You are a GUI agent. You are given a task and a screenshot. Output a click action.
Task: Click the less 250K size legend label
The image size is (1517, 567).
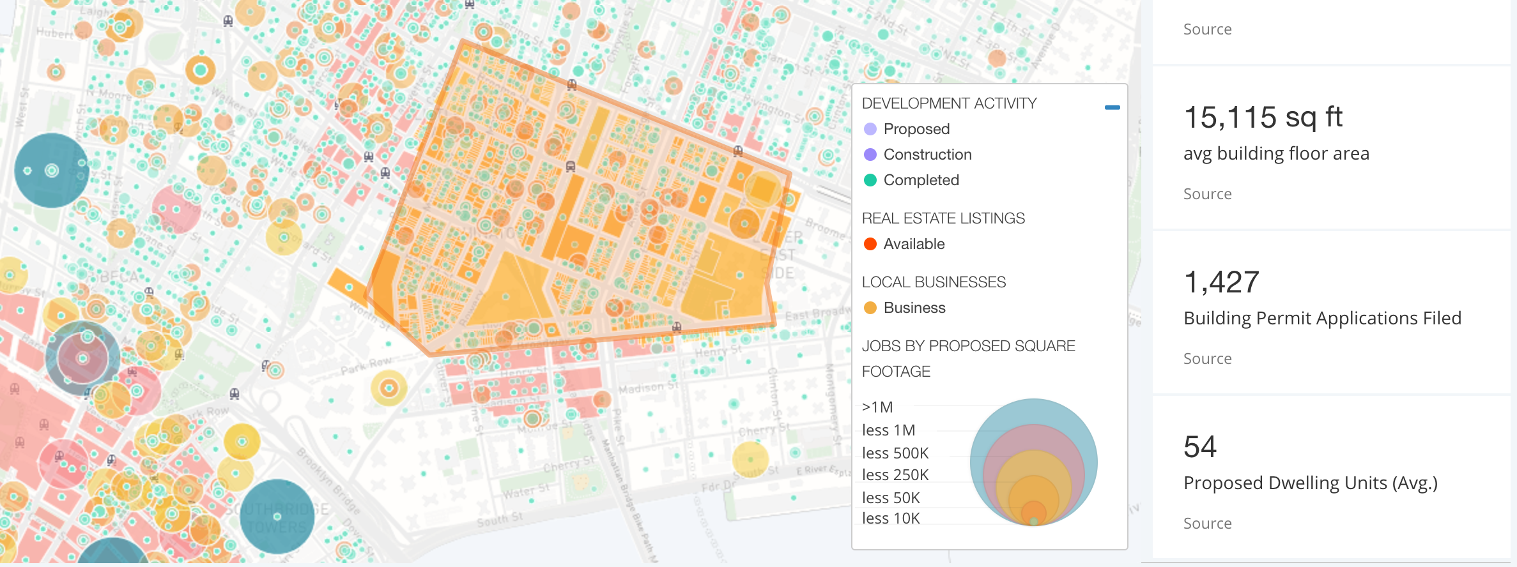(895, 475)
